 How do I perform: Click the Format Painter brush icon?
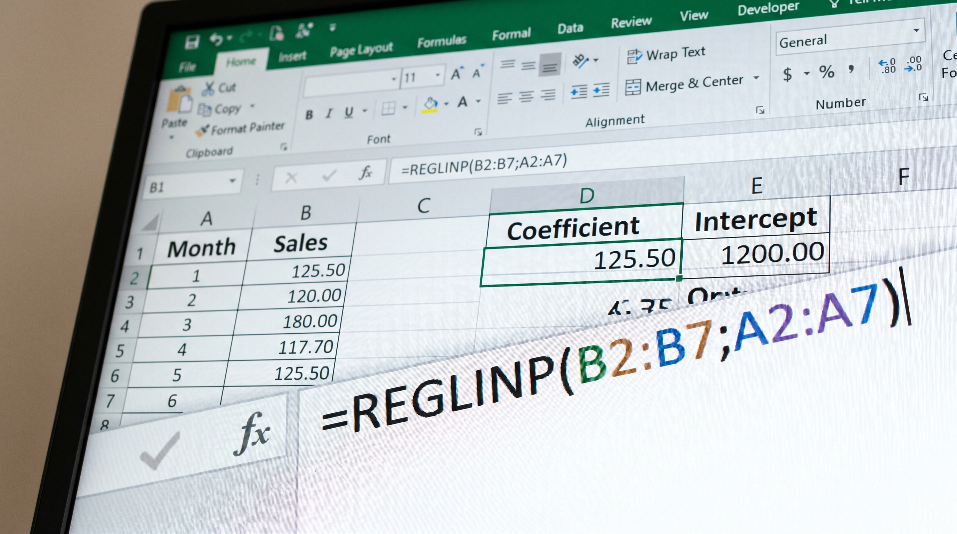pyautogui.click(x=202, y=130)
